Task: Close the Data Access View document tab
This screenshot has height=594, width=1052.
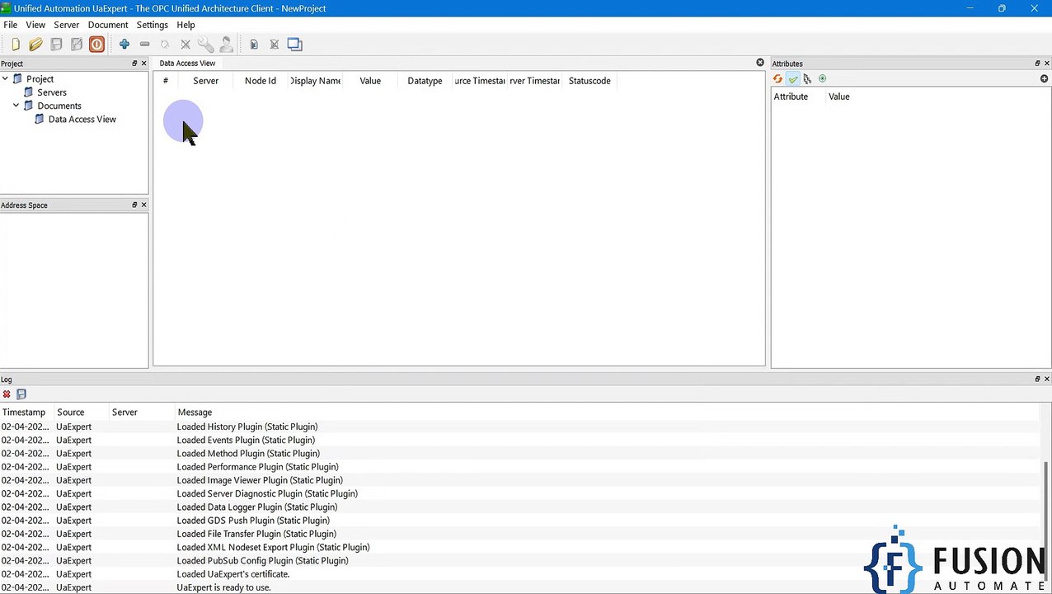Action: pos(760,63)
